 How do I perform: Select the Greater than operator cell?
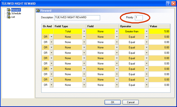pyautogui.click(x=132, y=32)
